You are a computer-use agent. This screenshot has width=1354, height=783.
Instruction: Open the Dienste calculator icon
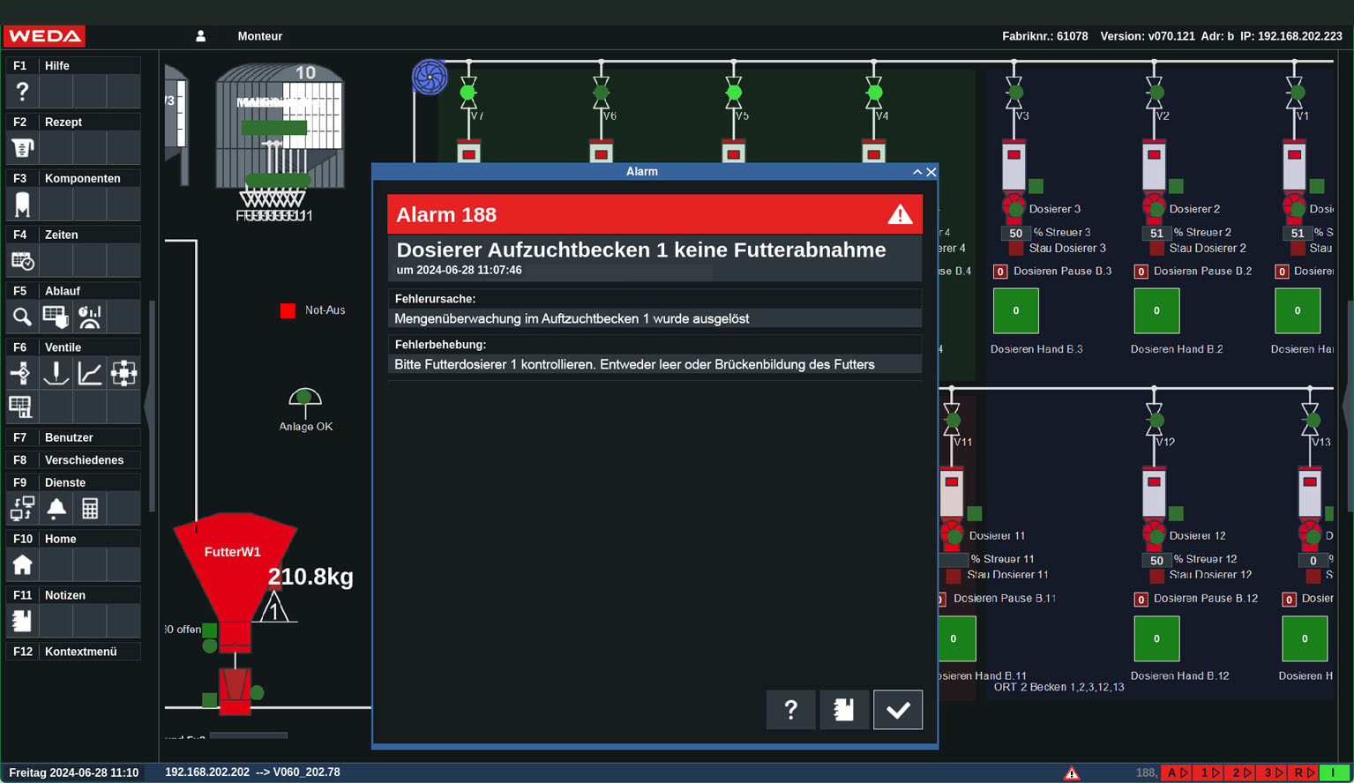tap(90, 508)
